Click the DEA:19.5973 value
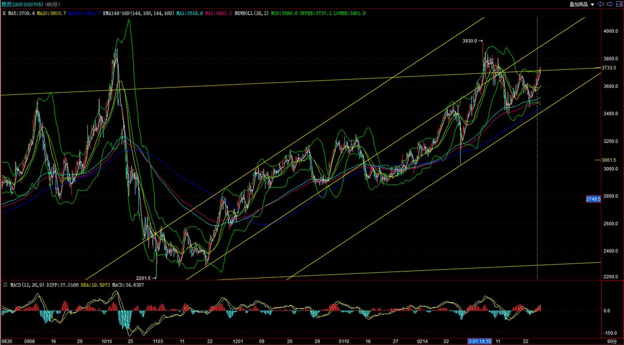Viewport: 624px width, 345px height. 95,285
